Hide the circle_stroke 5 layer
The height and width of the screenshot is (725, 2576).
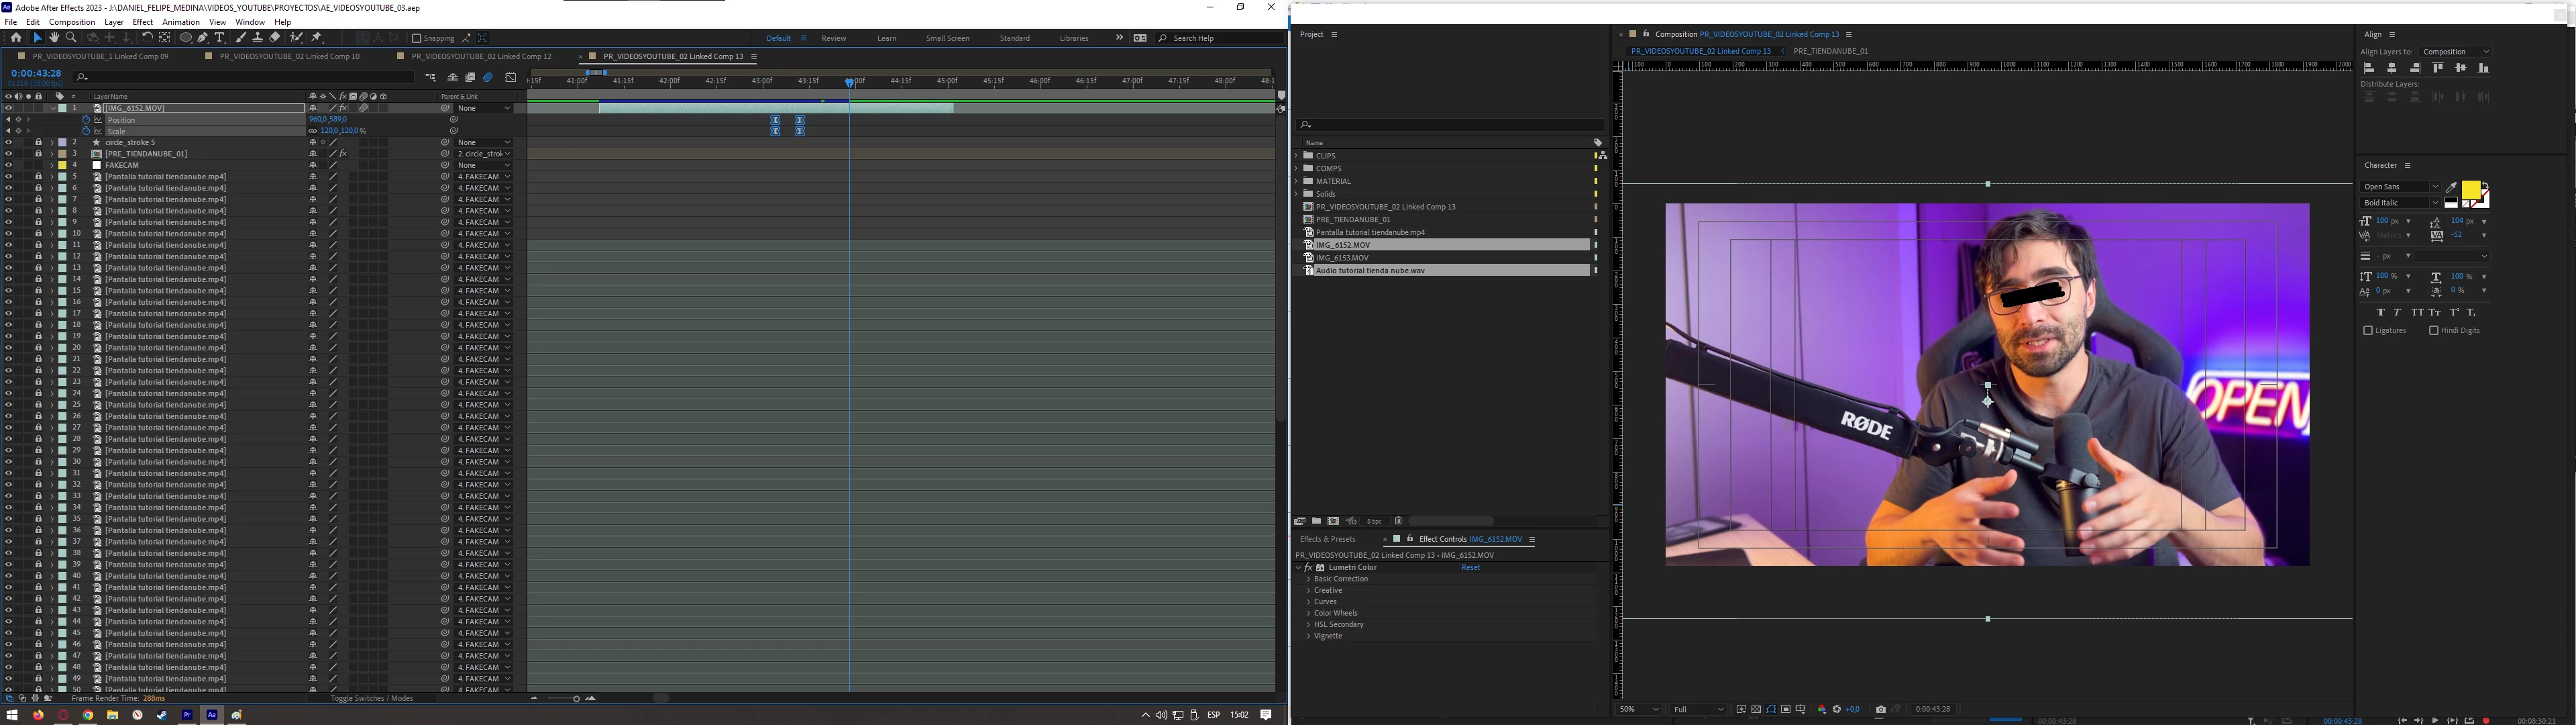tap(8, 142)
